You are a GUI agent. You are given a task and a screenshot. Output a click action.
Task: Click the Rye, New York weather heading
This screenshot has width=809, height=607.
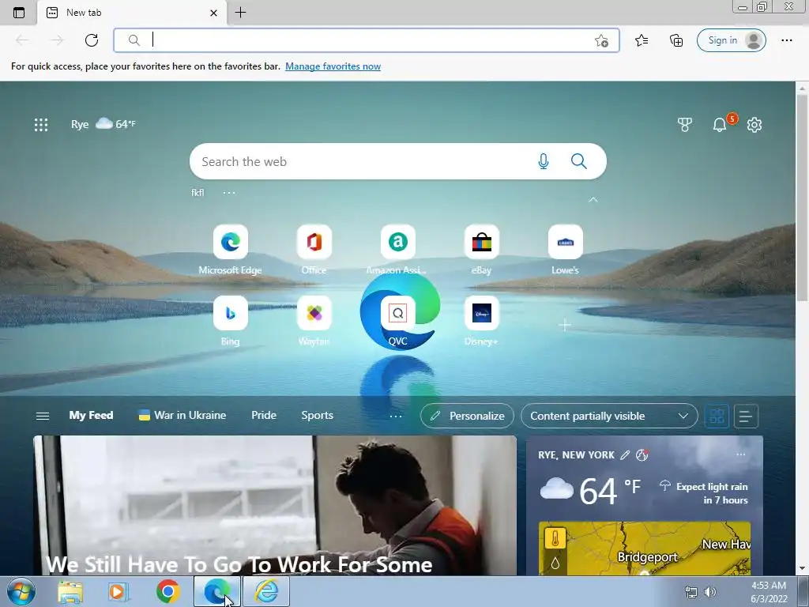point(576,454)
